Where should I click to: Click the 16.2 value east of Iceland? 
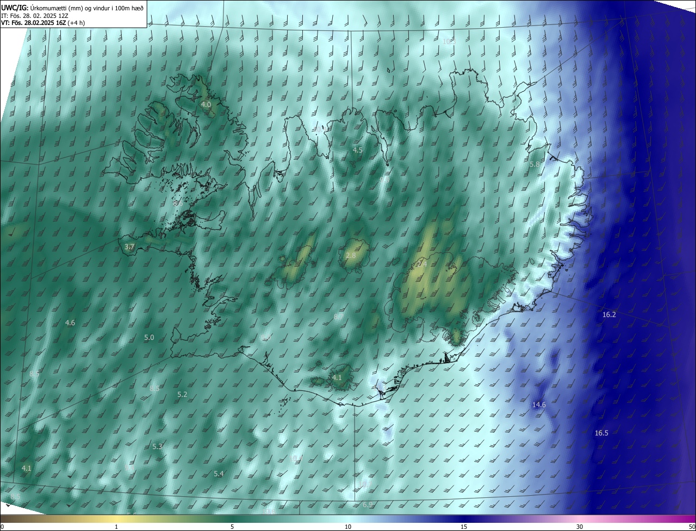pyautogui.click(x=609, y=314)
